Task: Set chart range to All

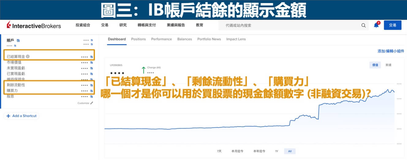Action: point(290,151)
